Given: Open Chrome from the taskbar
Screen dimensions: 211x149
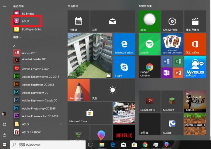Looking at the screenshot, I should tap(145, 145).
